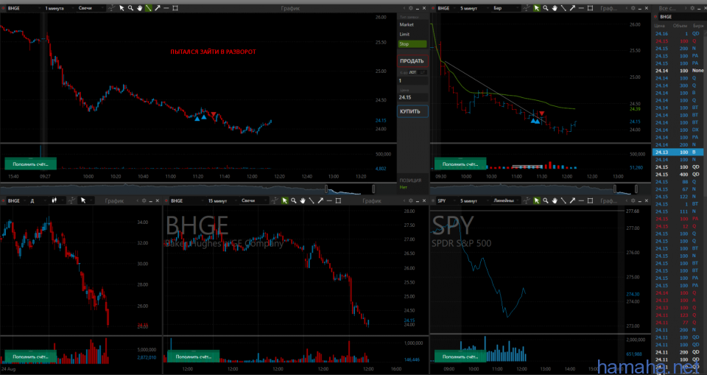The image size is (707, 375).
Task: Select Market order type
Action: pyautogui.click(x=412, y=25)
